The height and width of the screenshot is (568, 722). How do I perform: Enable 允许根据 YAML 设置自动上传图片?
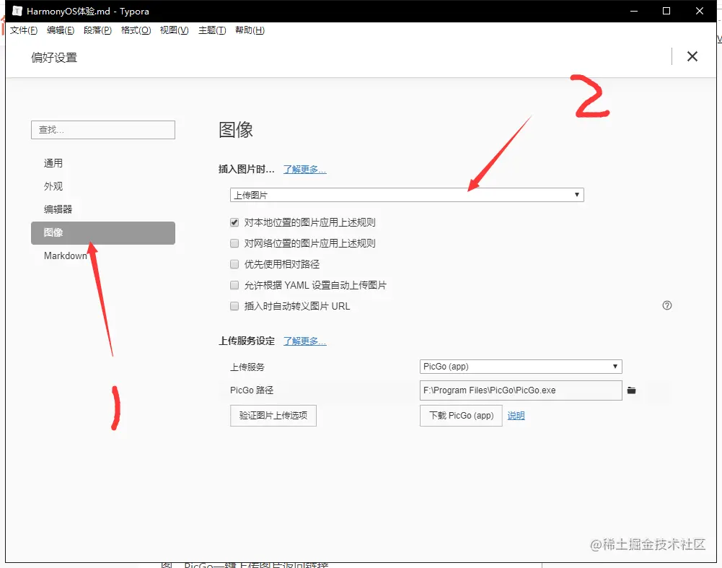pyautogui.click(x=234, y=285)
